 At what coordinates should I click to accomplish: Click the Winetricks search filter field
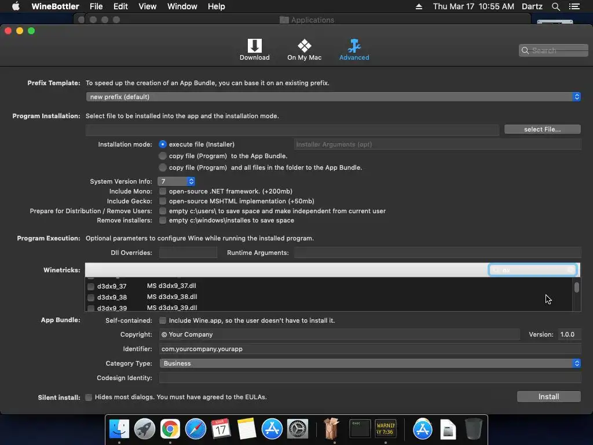point(533,270)
